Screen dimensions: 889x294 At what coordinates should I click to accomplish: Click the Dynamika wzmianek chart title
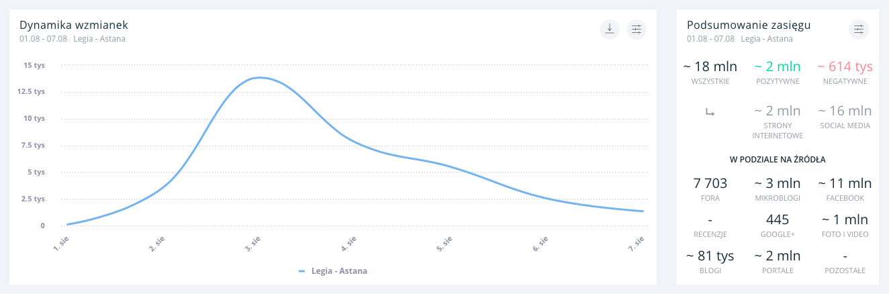(x=73, y=25)
